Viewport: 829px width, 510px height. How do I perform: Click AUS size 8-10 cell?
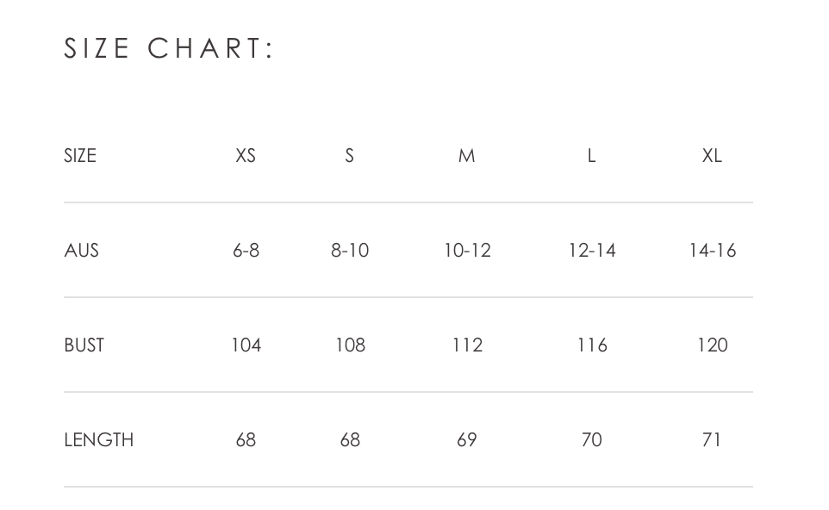pyautogui.click(x=350, y=250)
